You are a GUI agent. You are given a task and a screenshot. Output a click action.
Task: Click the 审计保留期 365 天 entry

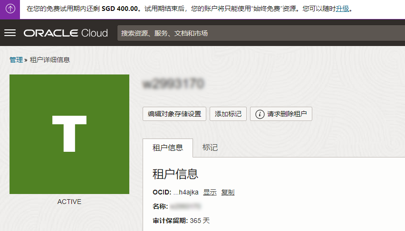[x=181, y=221]
